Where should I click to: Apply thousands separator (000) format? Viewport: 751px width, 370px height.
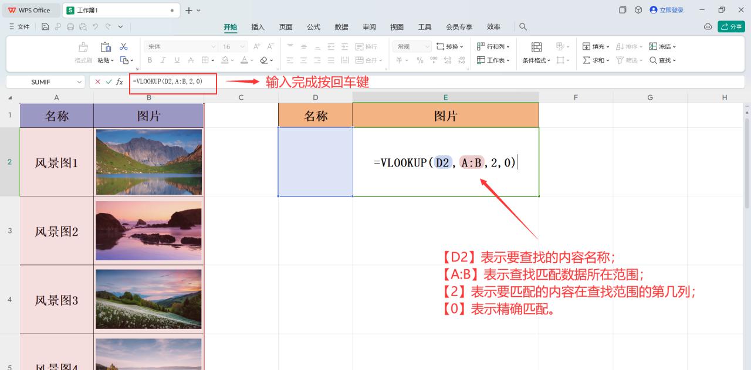(x=434, y=60)
